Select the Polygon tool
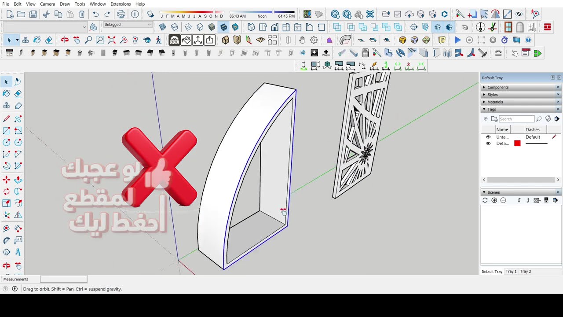The image size is (563, 317). [18, 142]
